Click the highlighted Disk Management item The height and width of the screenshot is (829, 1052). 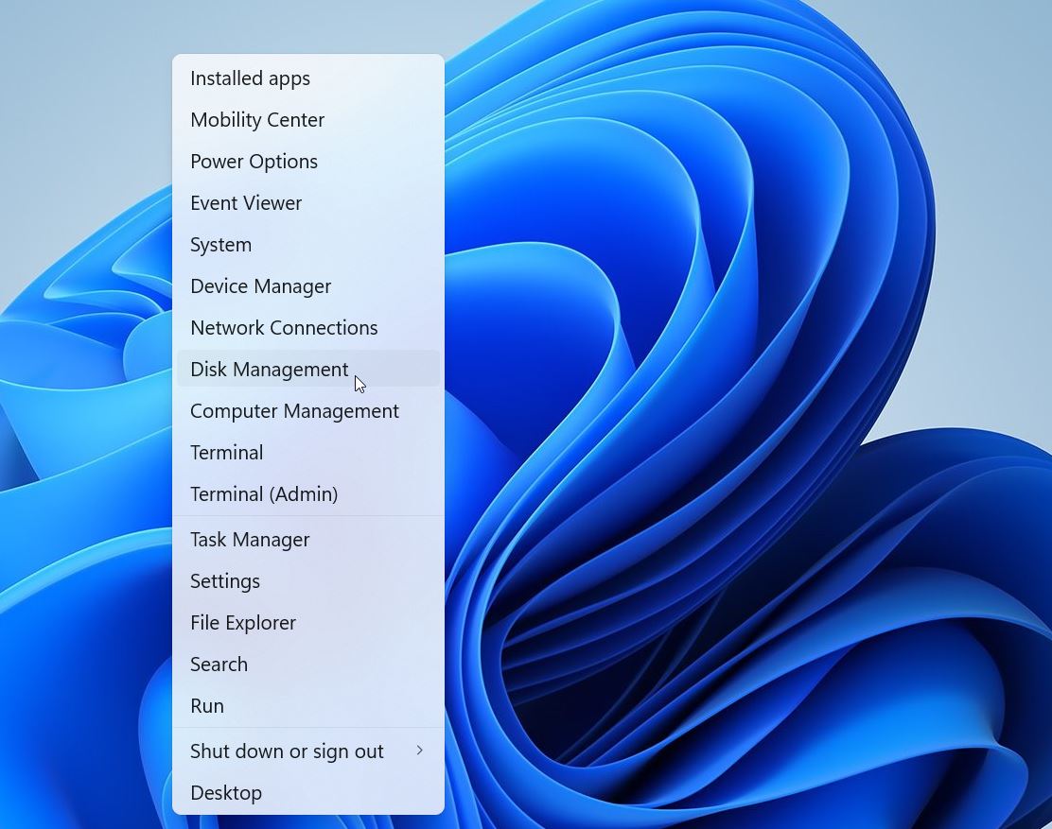(x=308, y=369)
